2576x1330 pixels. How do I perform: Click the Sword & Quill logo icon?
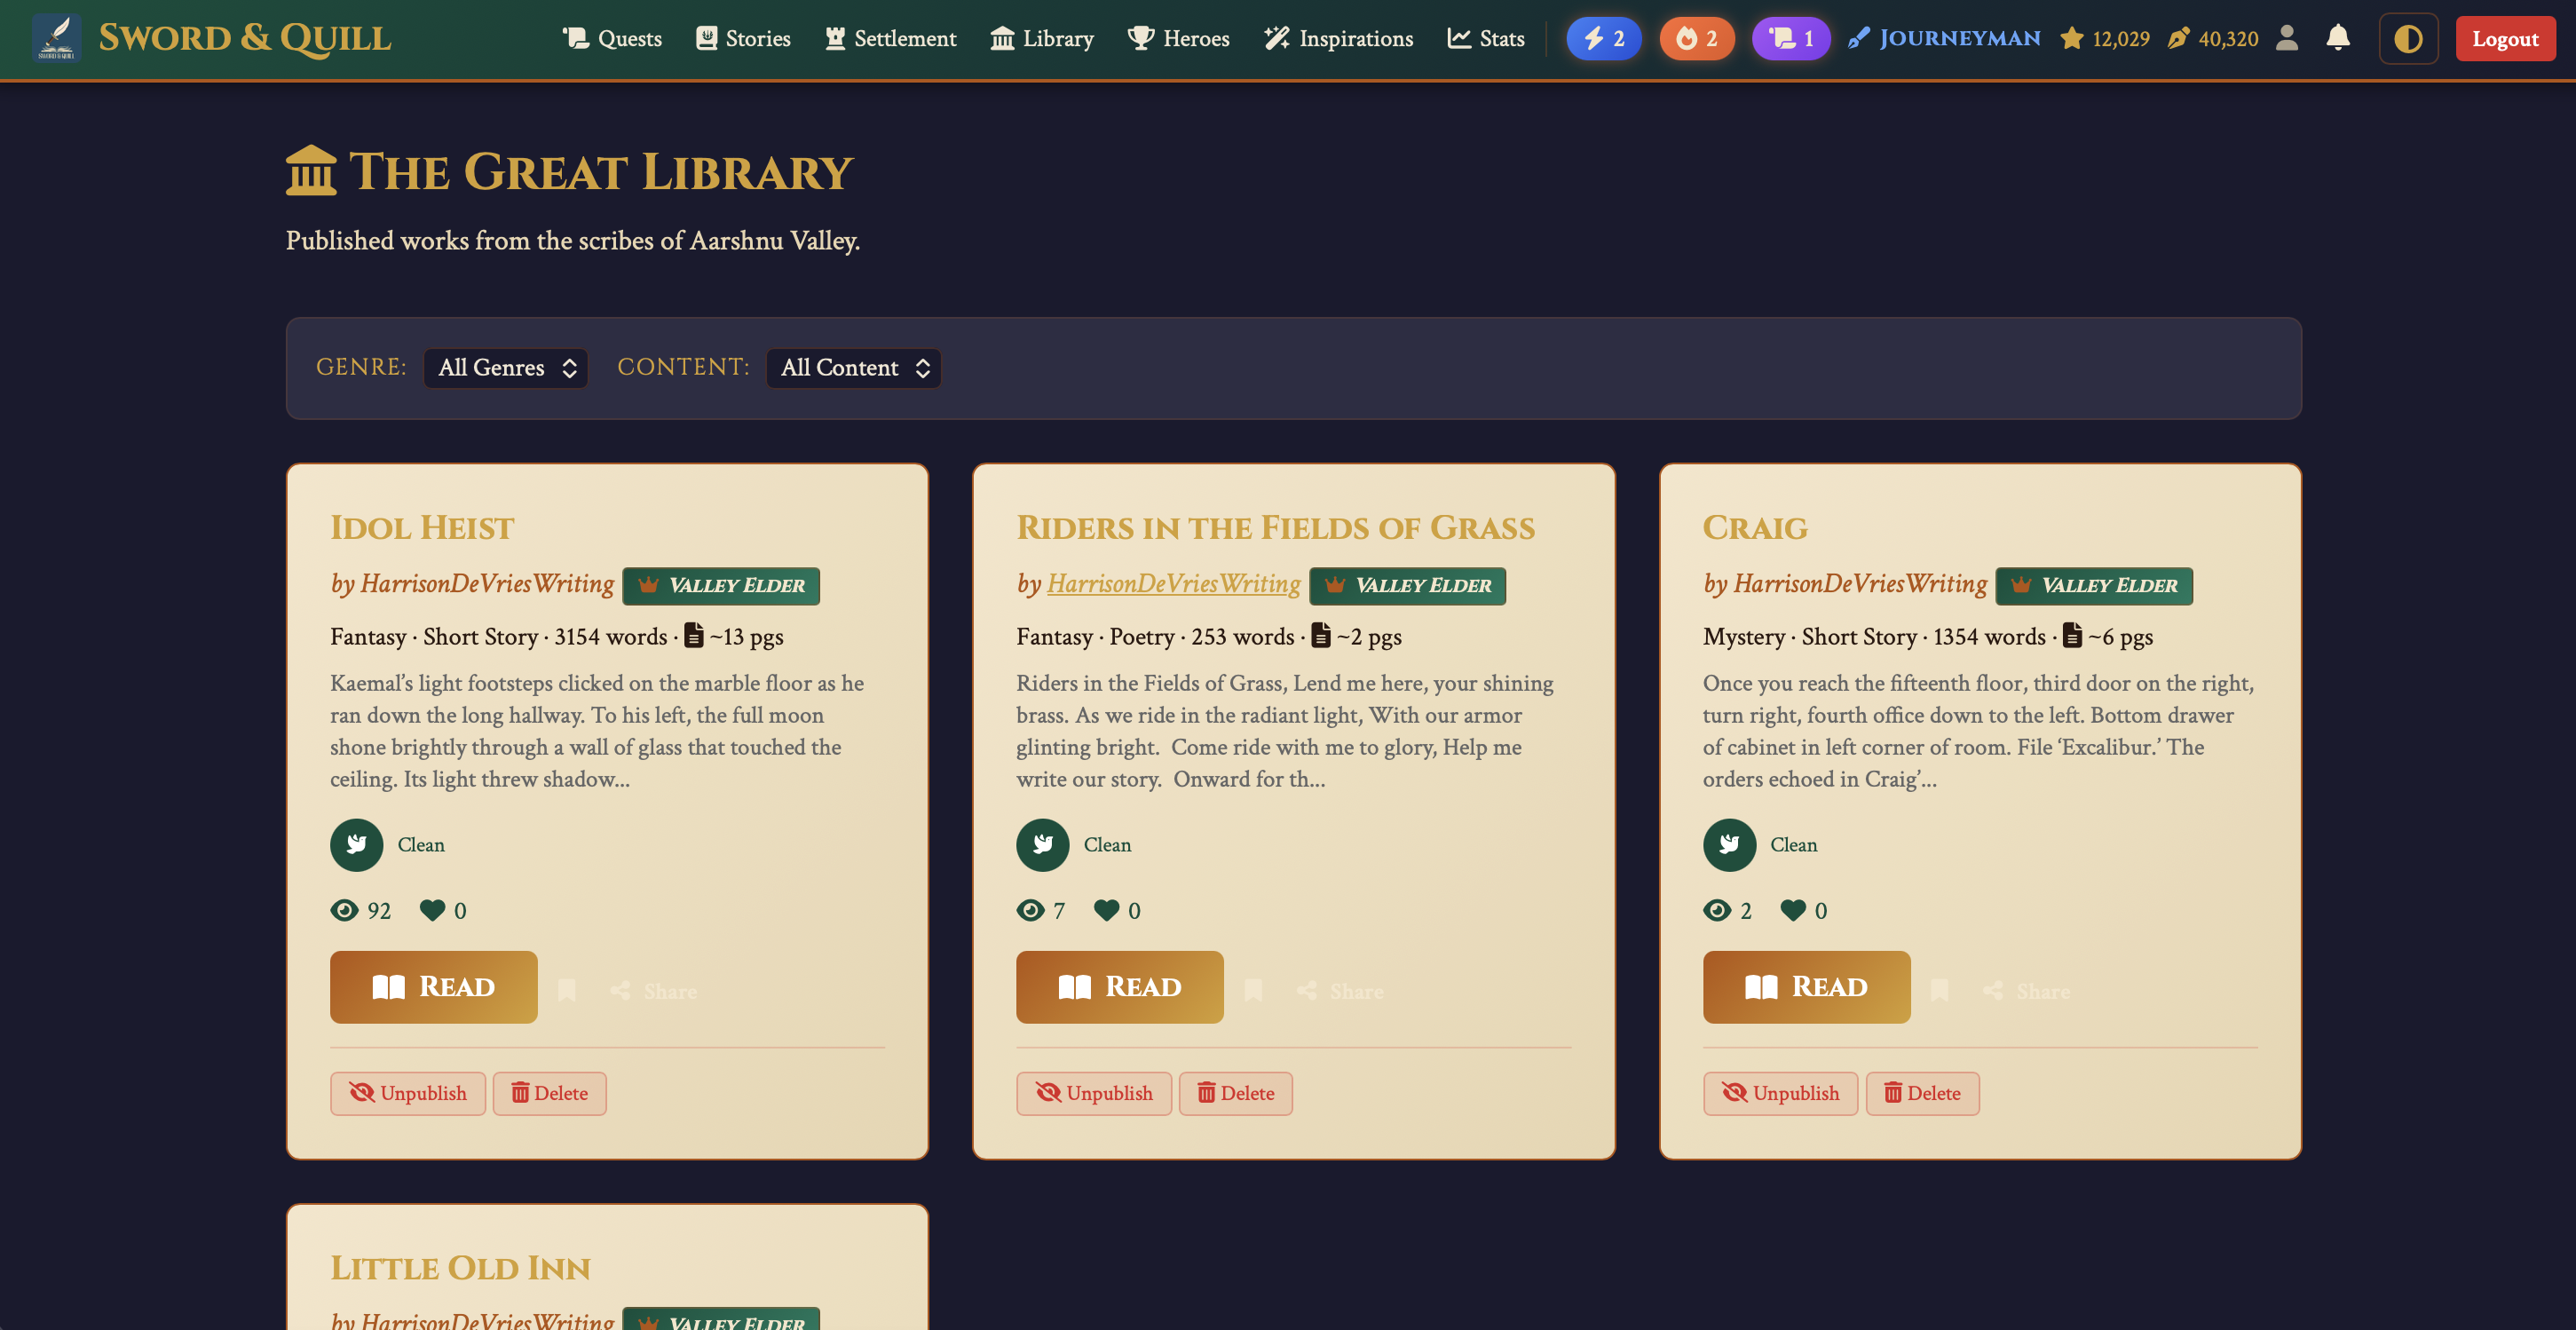tap(56, 38)
